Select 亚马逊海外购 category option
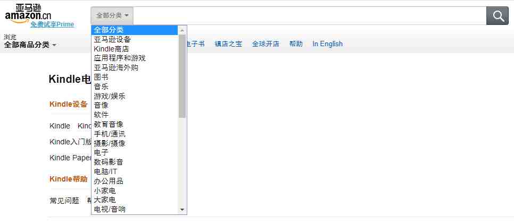 pos(135,68)
